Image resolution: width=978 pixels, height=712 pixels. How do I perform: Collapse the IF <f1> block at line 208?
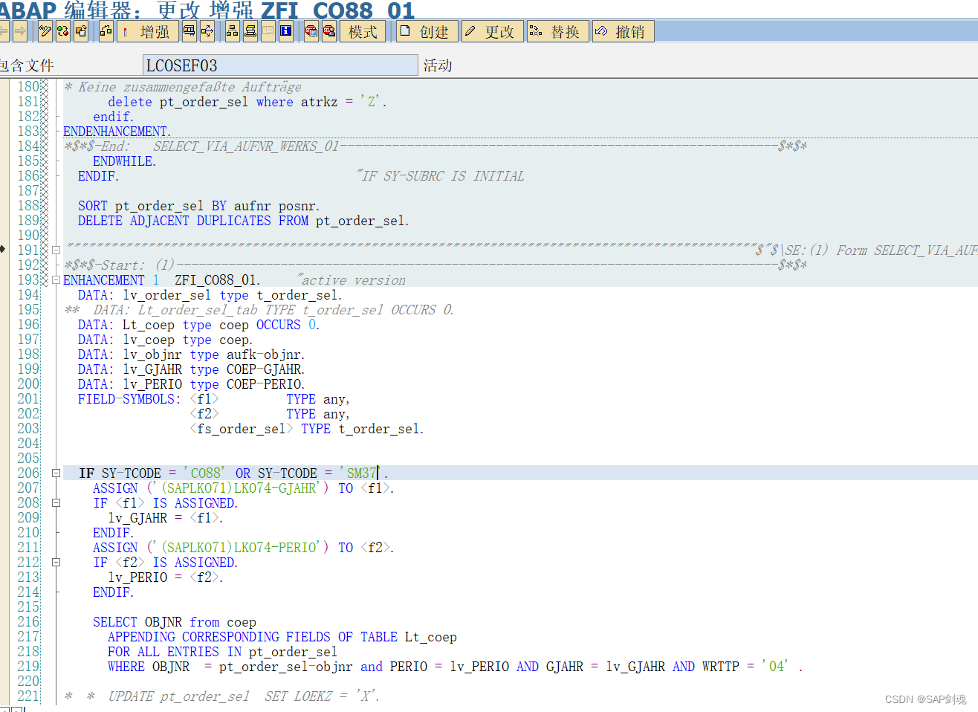point(56,503)
